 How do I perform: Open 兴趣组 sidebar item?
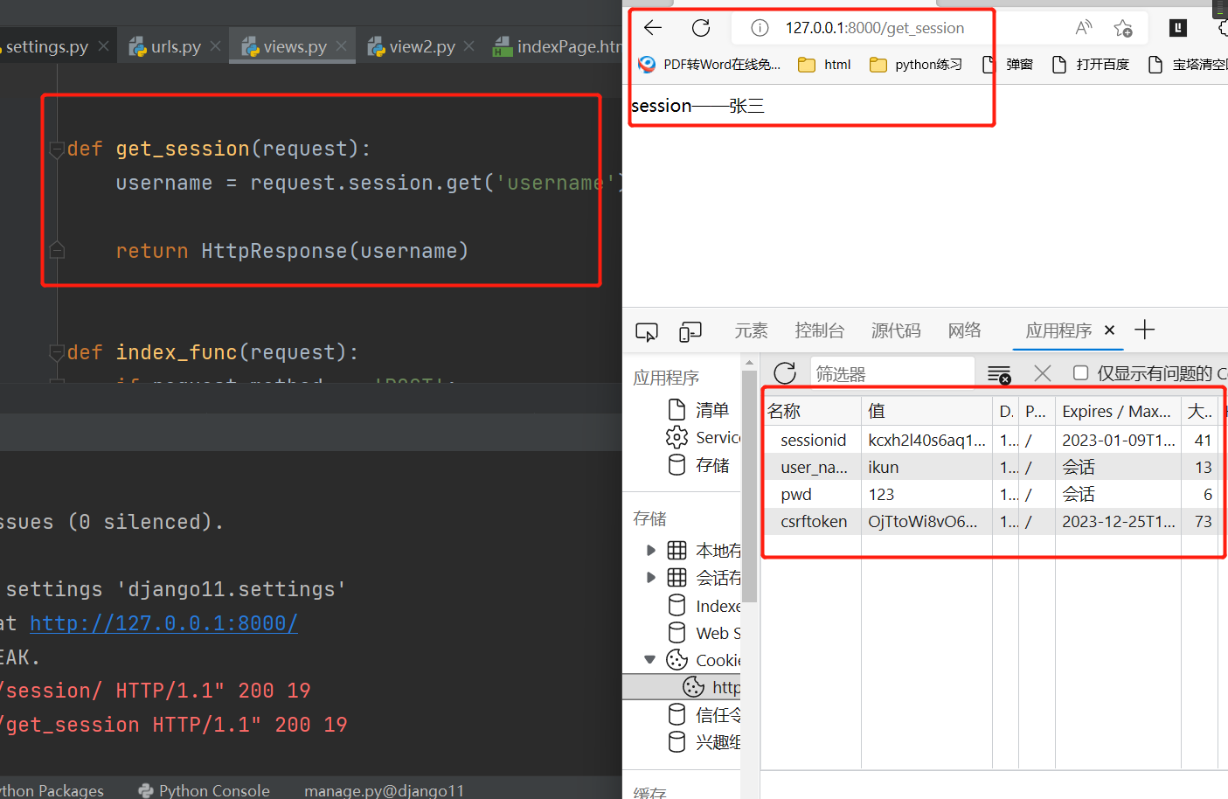click(x=704, y=742)
